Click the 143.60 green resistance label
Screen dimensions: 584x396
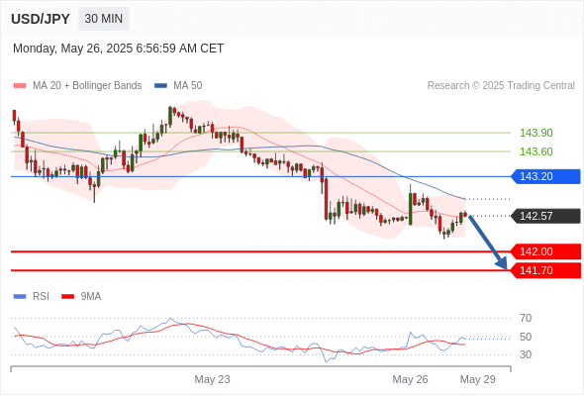(535, 151)
